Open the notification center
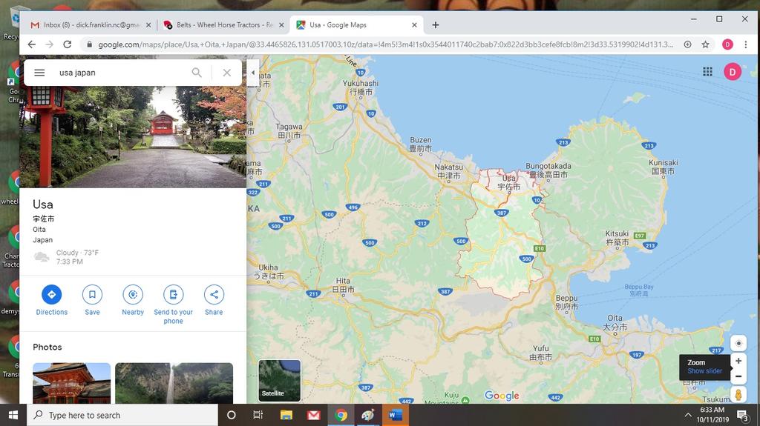The image size is (760, 426). coord(742,415)
